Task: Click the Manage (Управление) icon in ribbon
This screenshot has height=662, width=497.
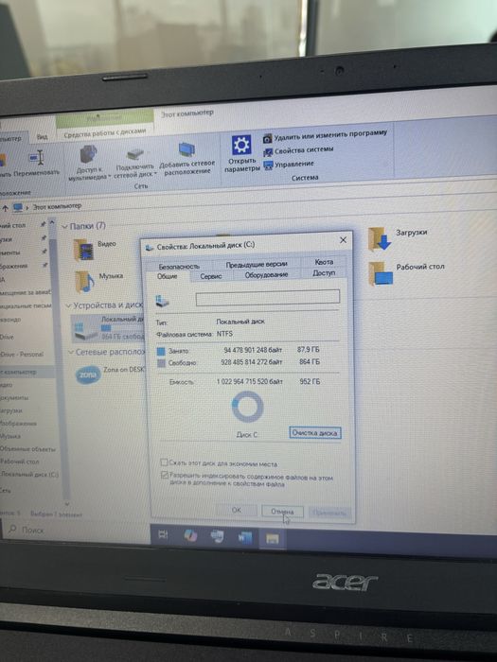Action: coord(268,165)
